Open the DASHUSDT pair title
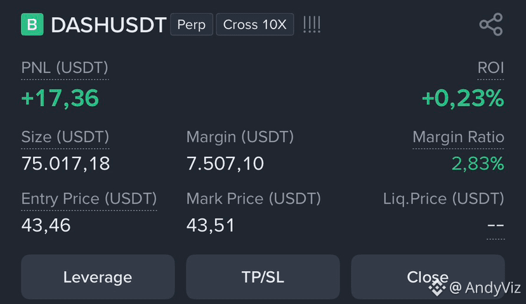This screenshot has width=526, height=304. 108,25
